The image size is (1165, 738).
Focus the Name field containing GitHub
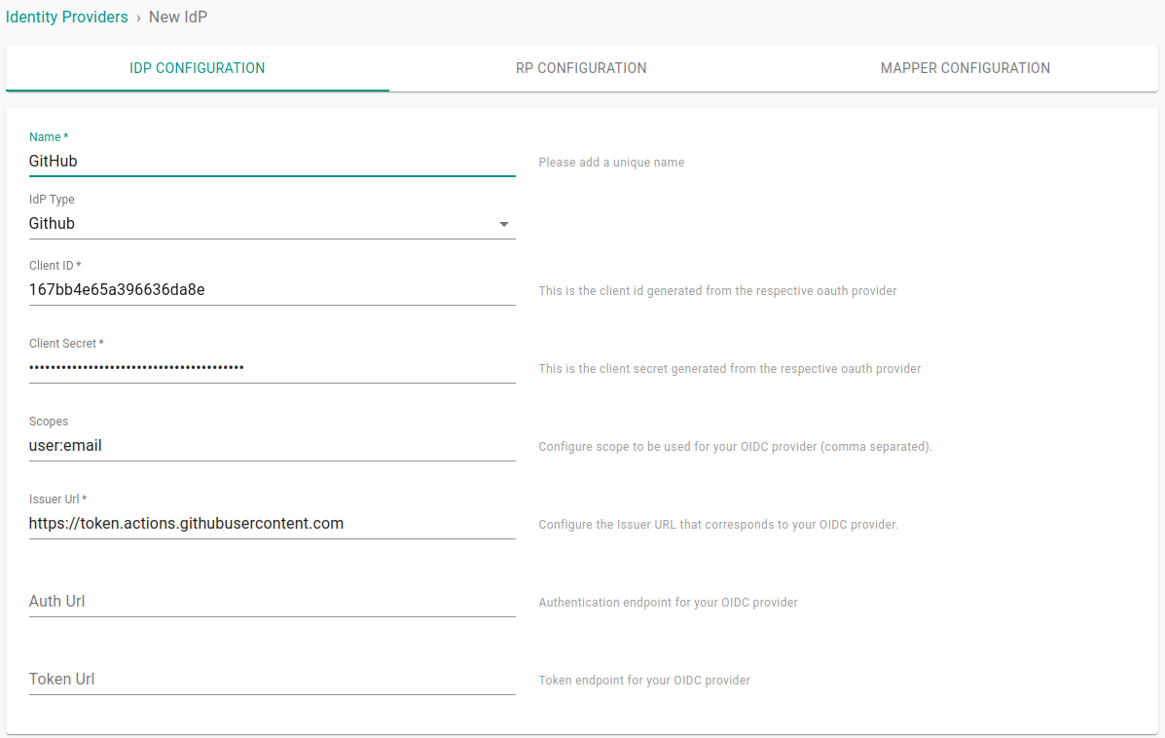point(272,162)
